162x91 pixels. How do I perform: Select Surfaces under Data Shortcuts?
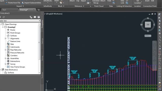tap(11, 73)
